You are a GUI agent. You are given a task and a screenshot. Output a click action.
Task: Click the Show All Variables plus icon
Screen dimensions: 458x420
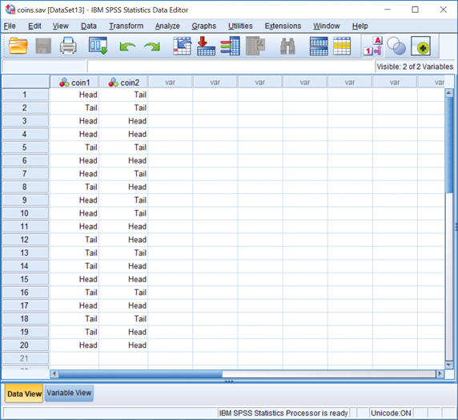420,46
